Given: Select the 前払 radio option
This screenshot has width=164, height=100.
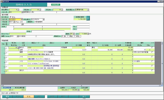Looking at the screenshot, I should tap(75, 36).
